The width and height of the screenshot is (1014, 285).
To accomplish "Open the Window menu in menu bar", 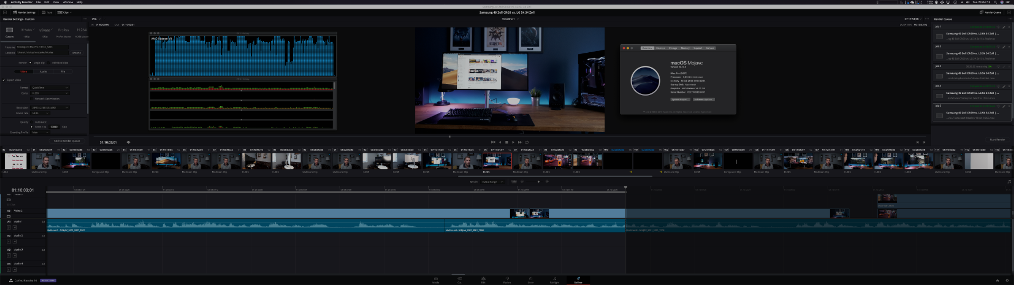I will click(x=68, y=2).
